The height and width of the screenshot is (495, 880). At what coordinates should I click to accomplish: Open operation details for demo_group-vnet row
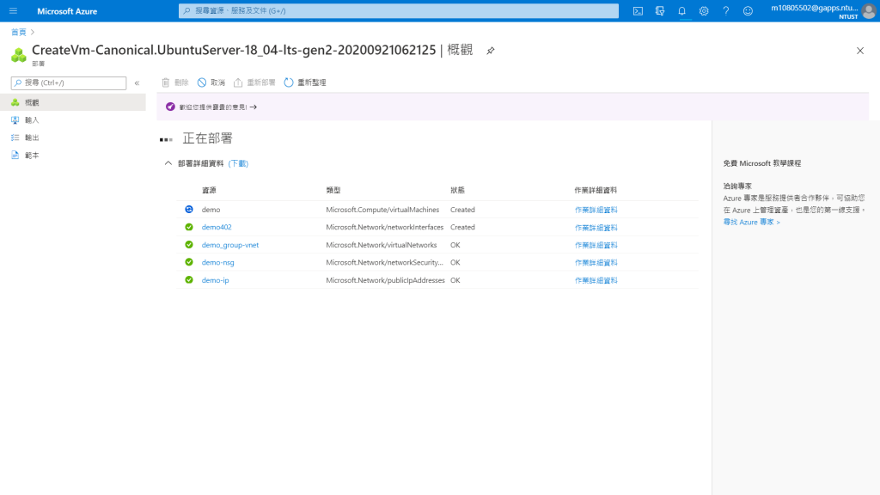tap(596, 245)
